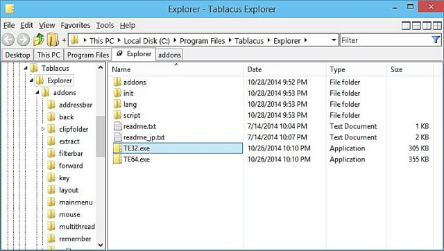Image resolution: width=444 pixels, height=251 pixels.
Task: Click the Forward navigation arrow
Action: click(x=23, y=40)
